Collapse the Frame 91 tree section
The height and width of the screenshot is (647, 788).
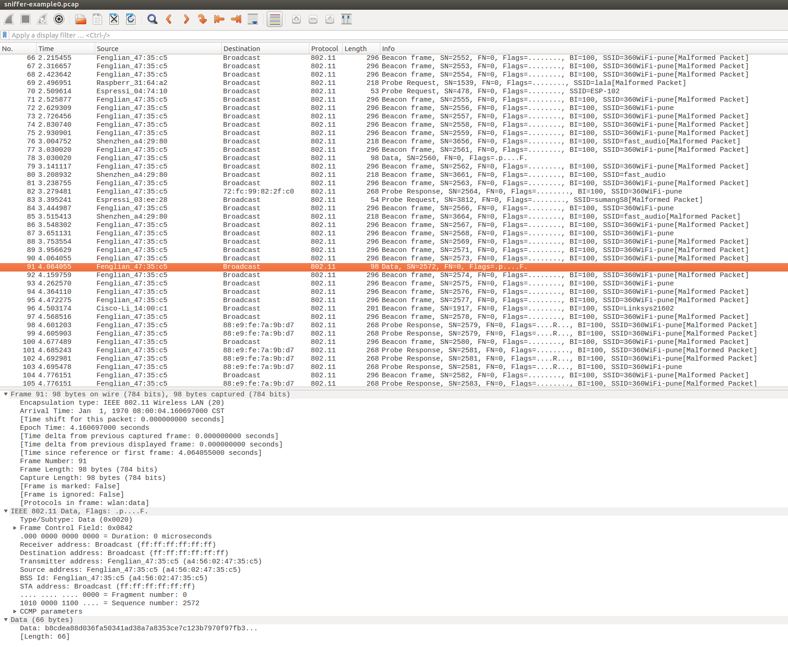click(x=6, y=394)
